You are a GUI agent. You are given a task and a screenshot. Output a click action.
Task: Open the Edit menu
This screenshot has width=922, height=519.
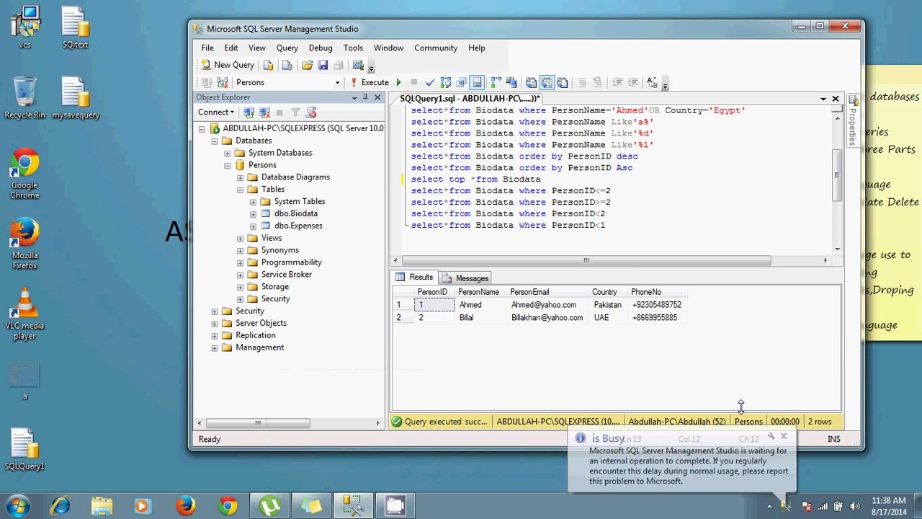click(231, 48)
